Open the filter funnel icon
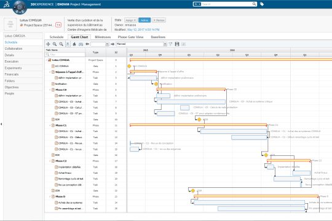Viewport: 332px width, 221px height. (170, 44)
